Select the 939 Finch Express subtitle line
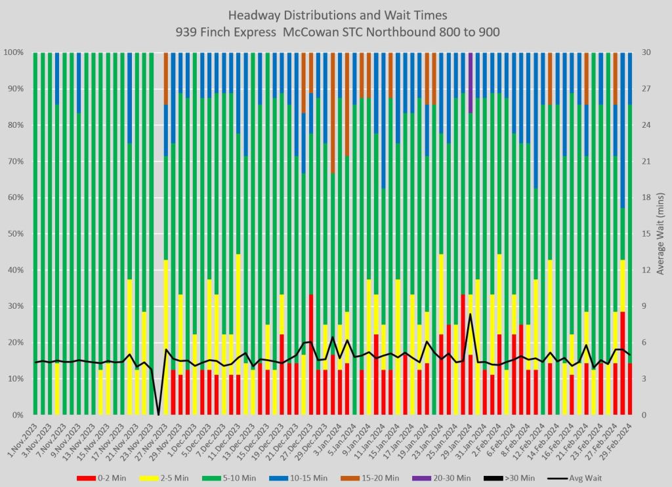 (x=335, y=31)
